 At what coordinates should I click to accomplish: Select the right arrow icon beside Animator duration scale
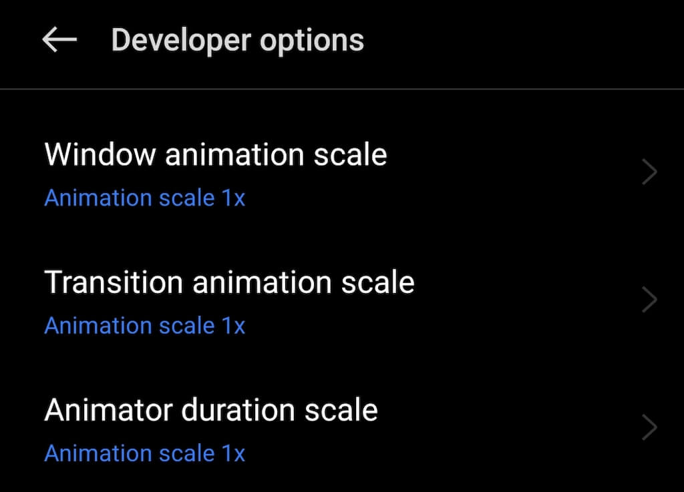tap(649, 427)
